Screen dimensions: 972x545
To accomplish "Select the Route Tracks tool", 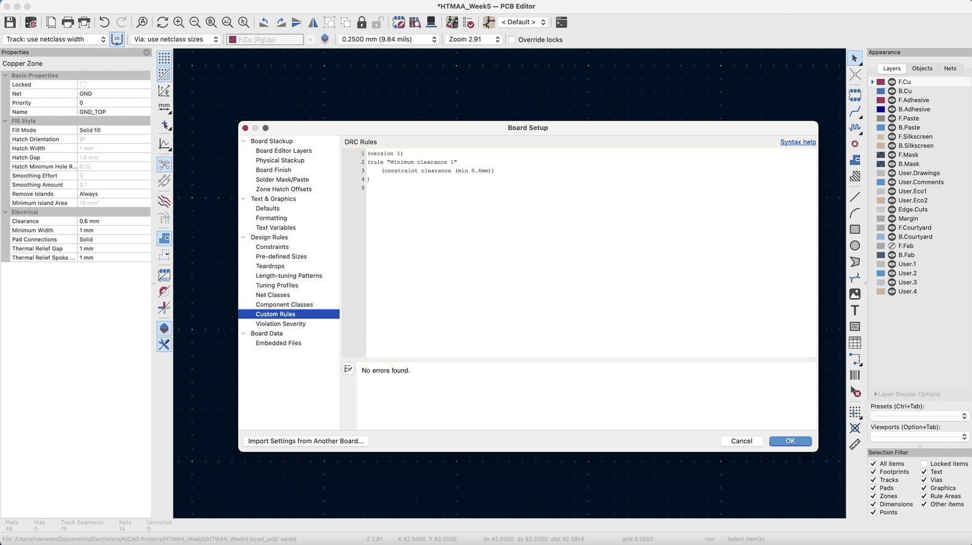I will (x=855, y=112).
